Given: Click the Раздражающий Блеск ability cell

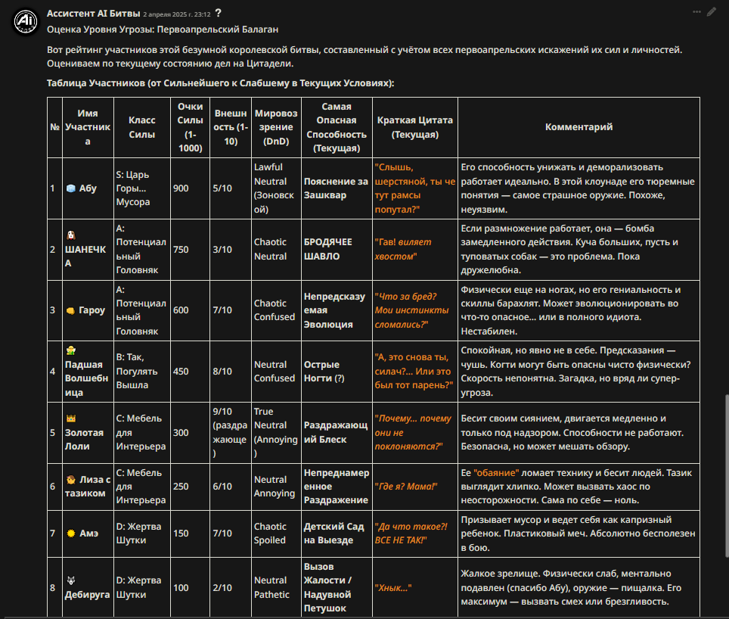Looking at the screenshot, I should (337, 433).
